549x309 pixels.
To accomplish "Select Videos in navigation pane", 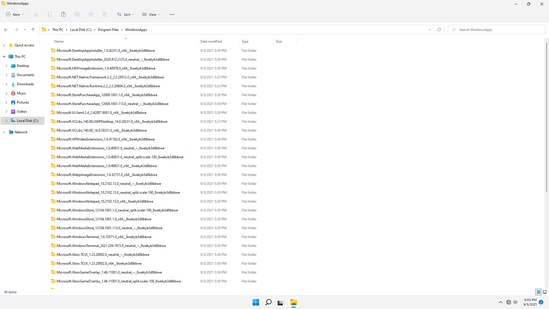I will pos(22,112).
